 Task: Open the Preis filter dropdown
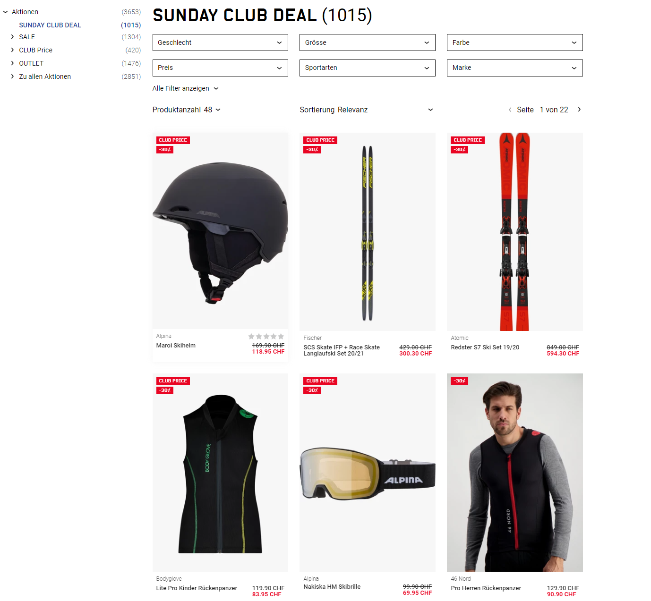(x=220, y=68)
